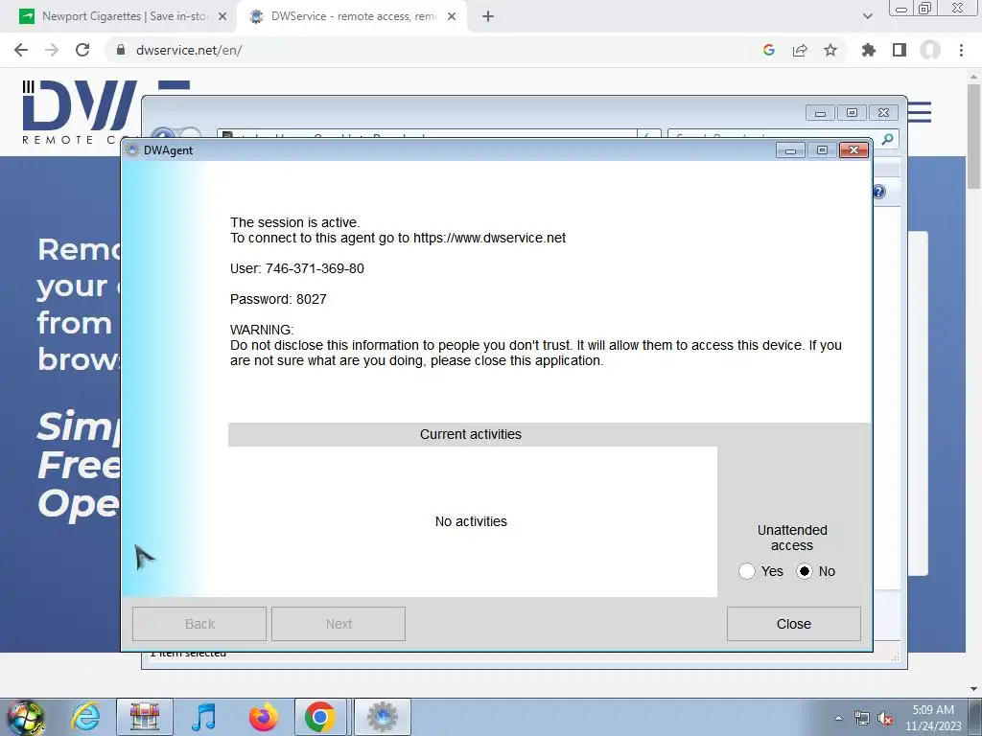The image size is (982, 736).
Task: Switch to the Newport Cigarettes tab
Action: [x=123, y=16]
